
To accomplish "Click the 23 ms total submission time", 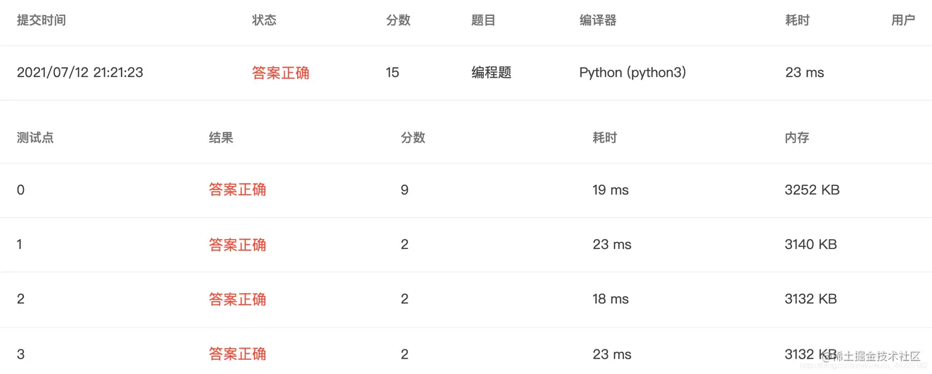I will tap(805, 73).
